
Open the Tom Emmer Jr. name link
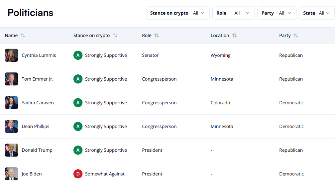(x=38, y=79)
